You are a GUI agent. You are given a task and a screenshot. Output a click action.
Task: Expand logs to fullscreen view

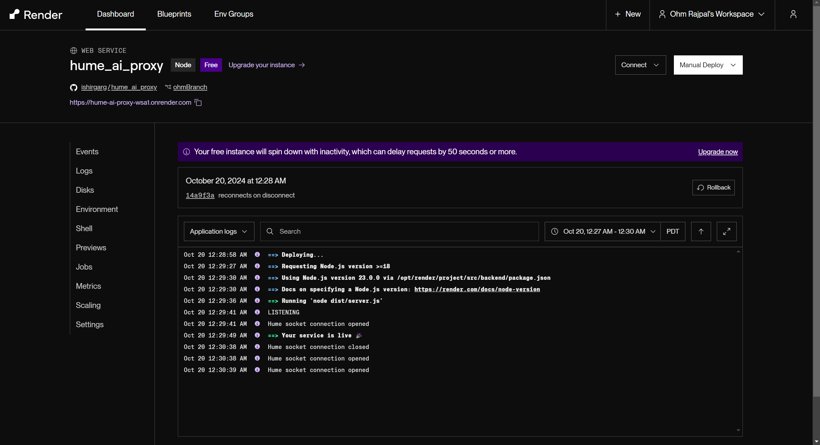[726, 231]
